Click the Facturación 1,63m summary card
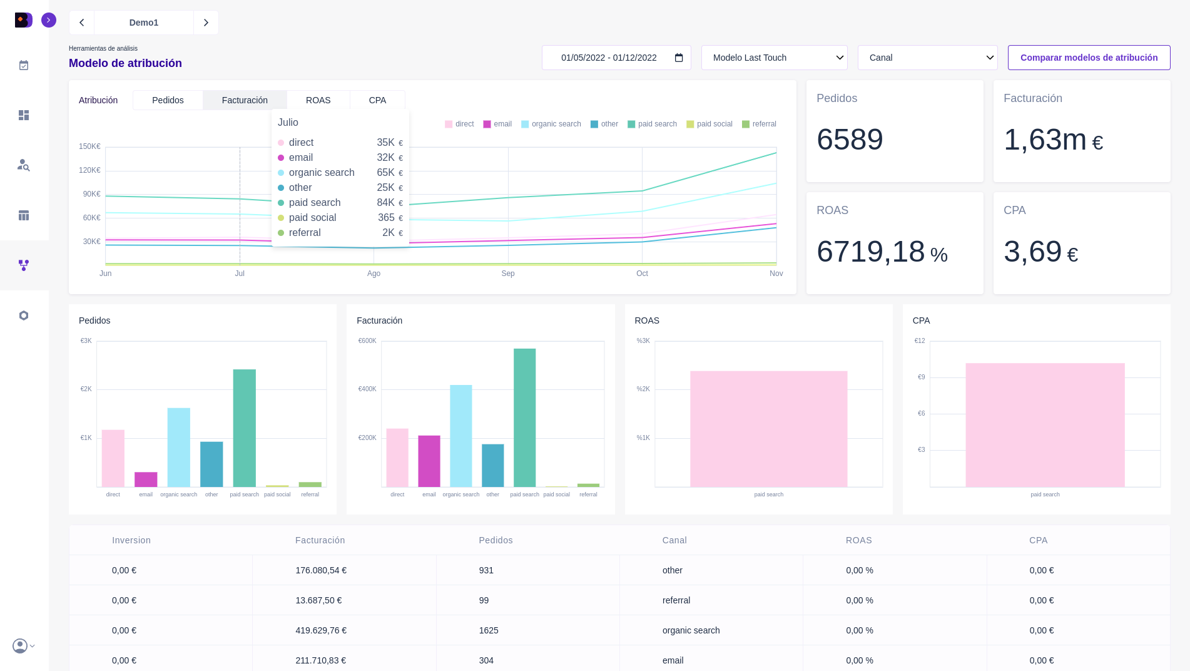The image size is (1190, 671). point(1082,131)
